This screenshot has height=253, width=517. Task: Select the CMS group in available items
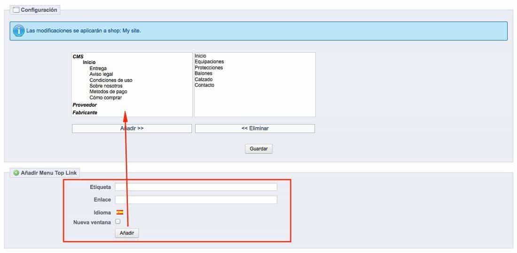(78, 57)
